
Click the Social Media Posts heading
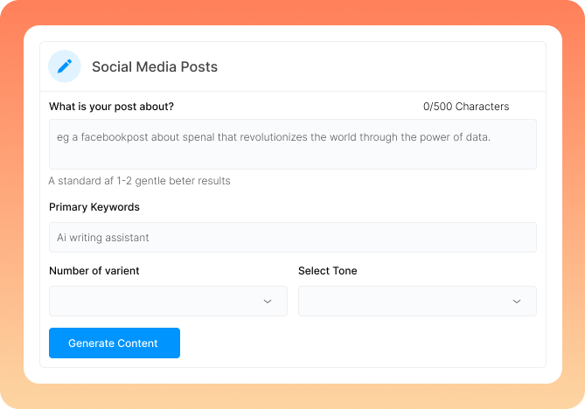pos(155,66)
